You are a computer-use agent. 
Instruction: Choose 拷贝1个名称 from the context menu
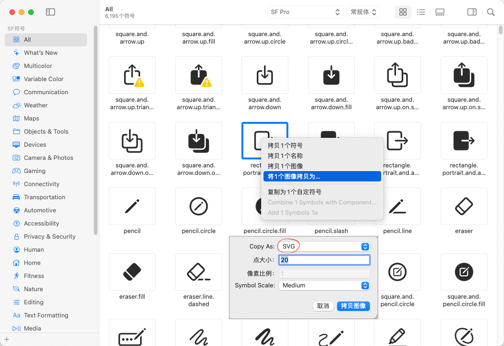tap(285, 156)
